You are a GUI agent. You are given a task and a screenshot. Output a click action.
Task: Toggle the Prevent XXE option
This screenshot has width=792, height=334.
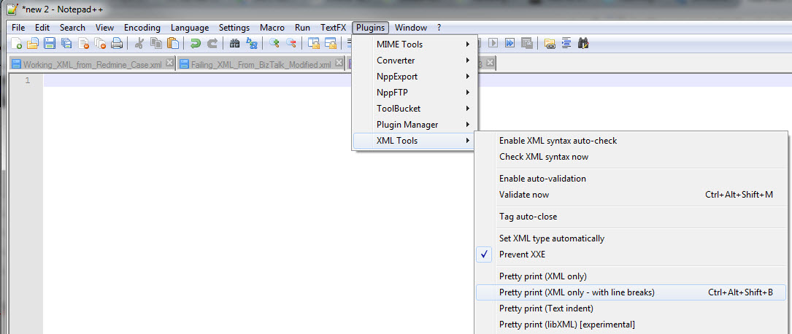[x=631, y=255]
